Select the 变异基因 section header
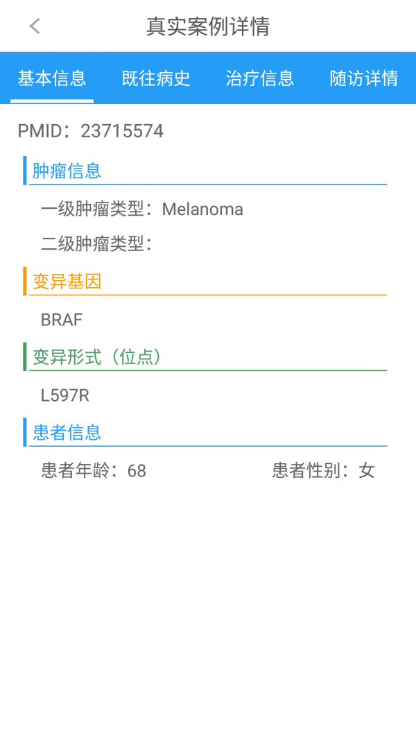 coord(67,282)
